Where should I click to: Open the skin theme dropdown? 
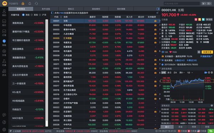(204, 4)
